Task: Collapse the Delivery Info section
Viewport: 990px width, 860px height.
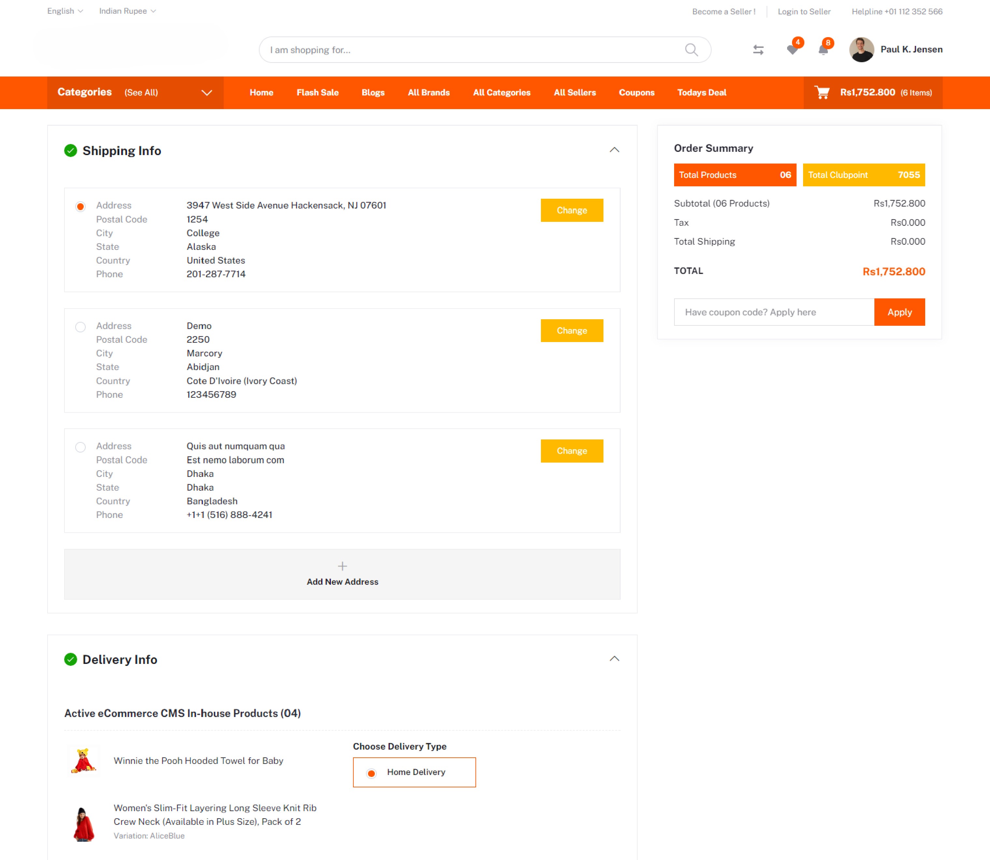Action: click(614, 658)
